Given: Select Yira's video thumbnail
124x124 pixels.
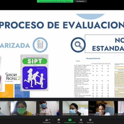Looking at the screenshot, I should (x=101, y=108).
